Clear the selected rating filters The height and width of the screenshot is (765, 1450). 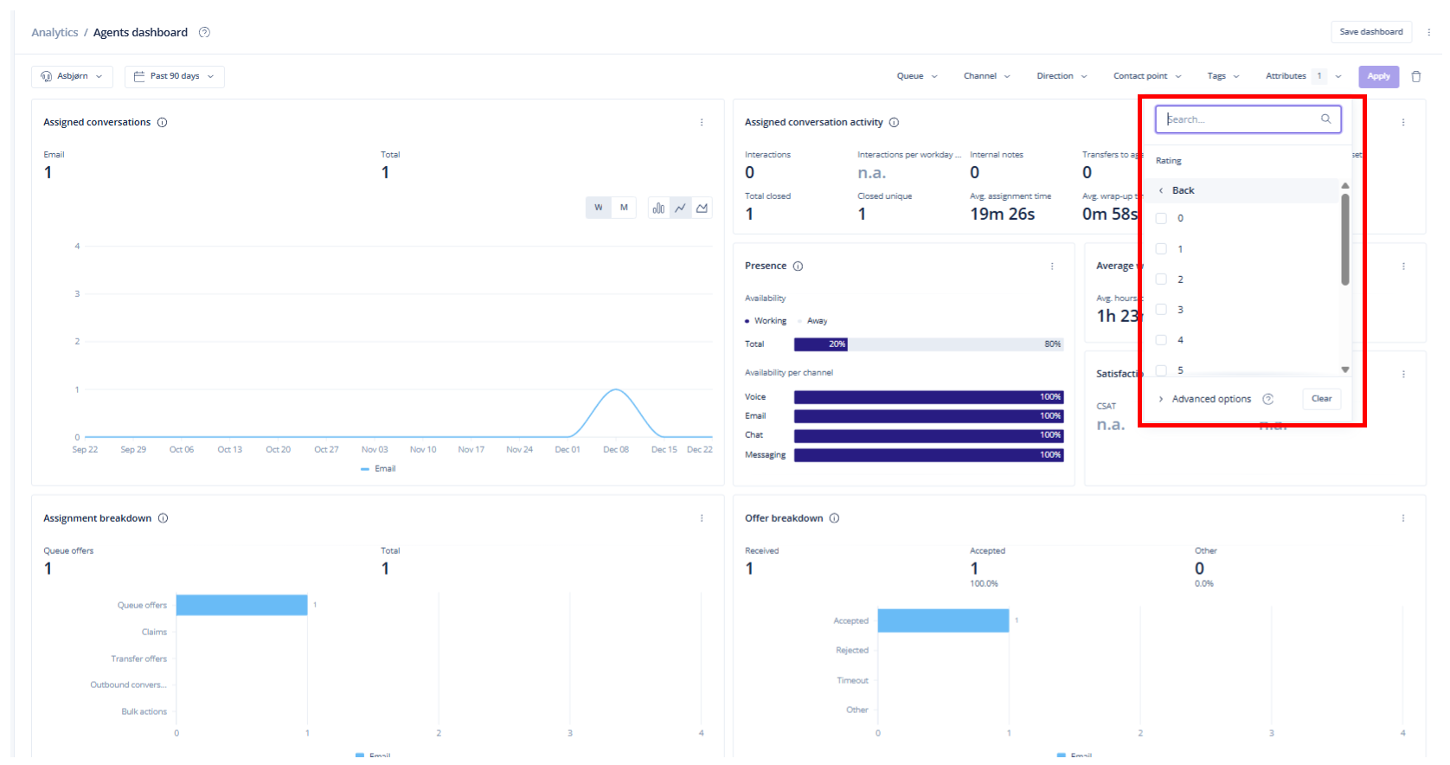(1321, 399)
